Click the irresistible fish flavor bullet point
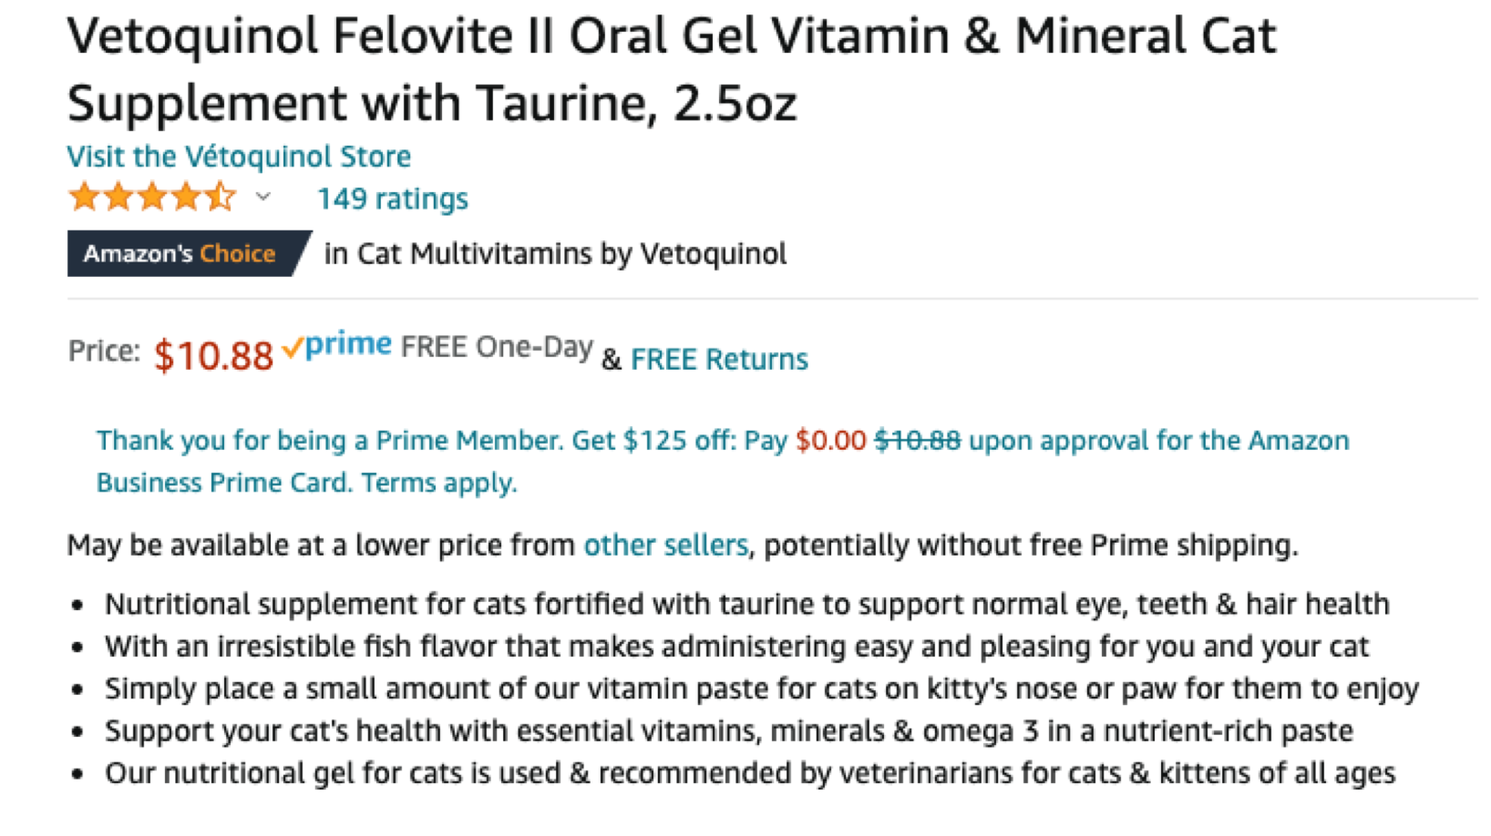This screenshot has height=836, width=1491. pos(736,647)
